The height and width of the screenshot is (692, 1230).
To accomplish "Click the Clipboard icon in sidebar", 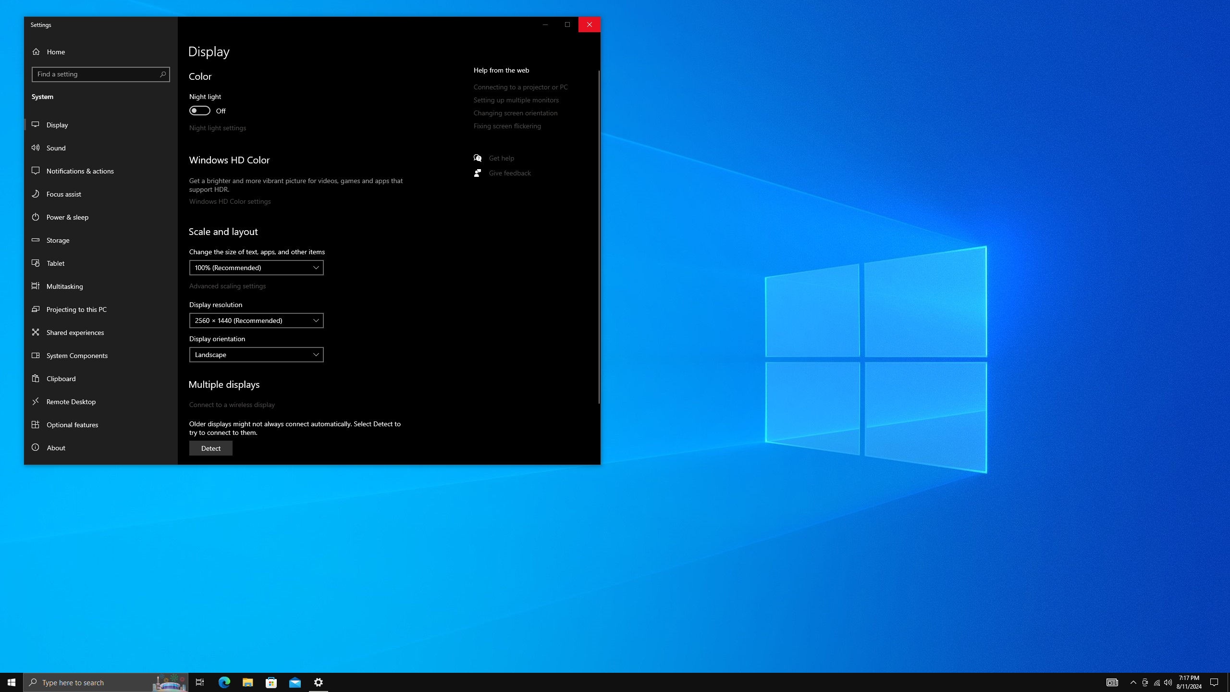I will [36, 378].
